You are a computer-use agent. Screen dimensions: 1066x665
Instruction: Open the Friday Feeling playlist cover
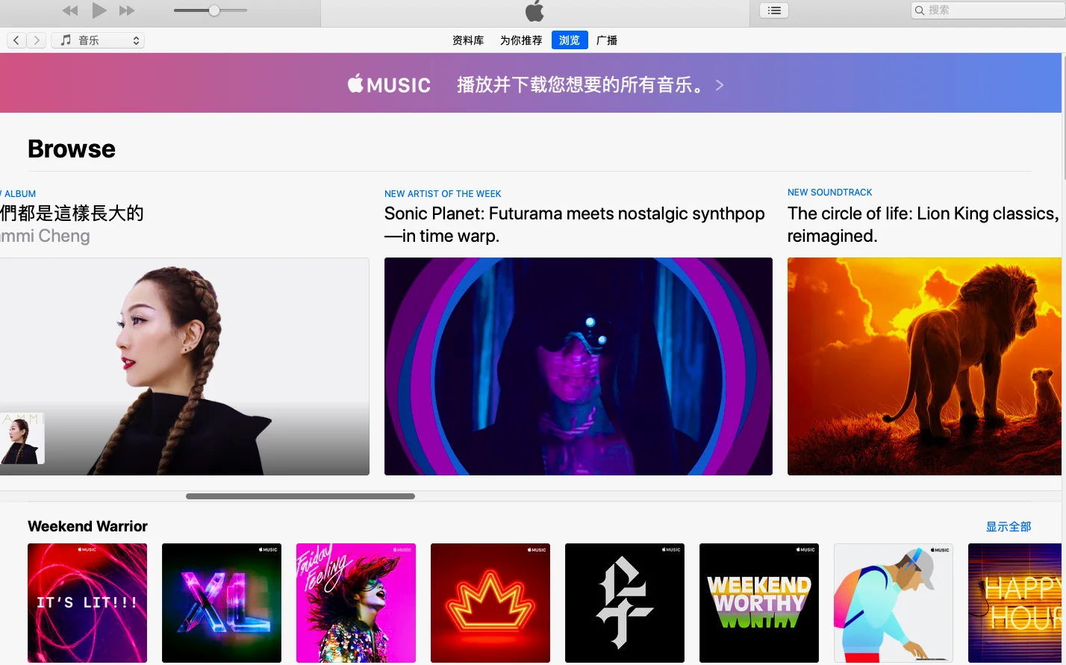tap(356, 603)
